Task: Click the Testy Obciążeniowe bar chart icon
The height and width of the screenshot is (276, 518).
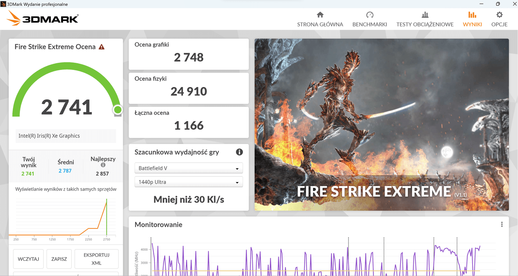Action: 425,15
